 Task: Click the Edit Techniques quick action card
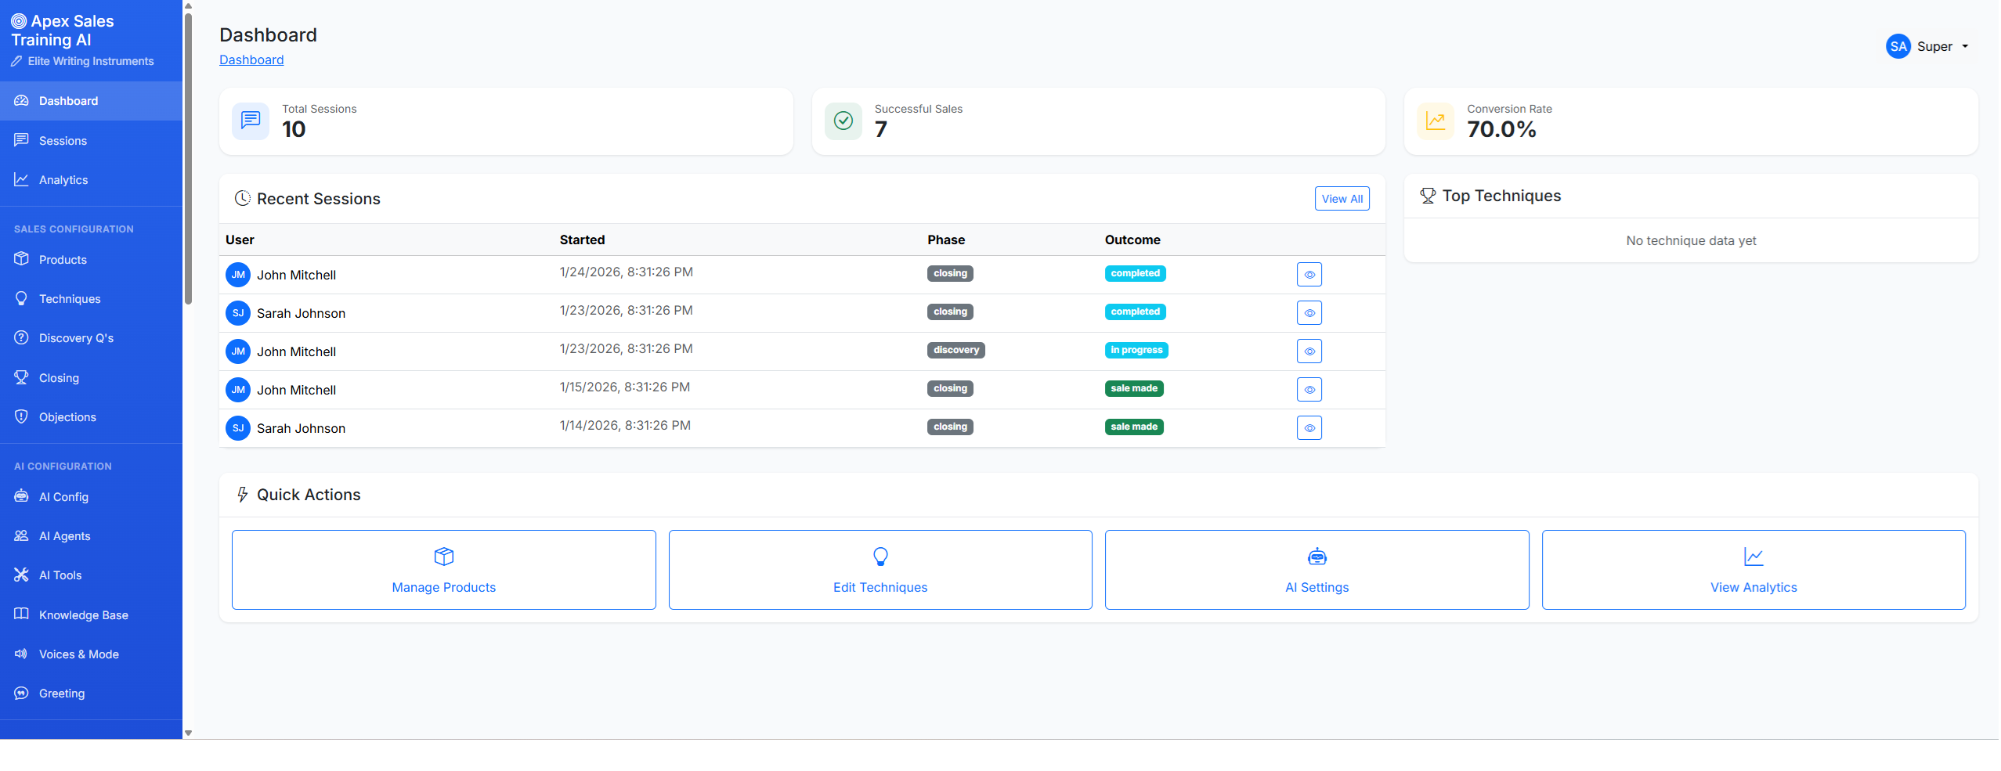pyautogui.click(x=880, y=569)
